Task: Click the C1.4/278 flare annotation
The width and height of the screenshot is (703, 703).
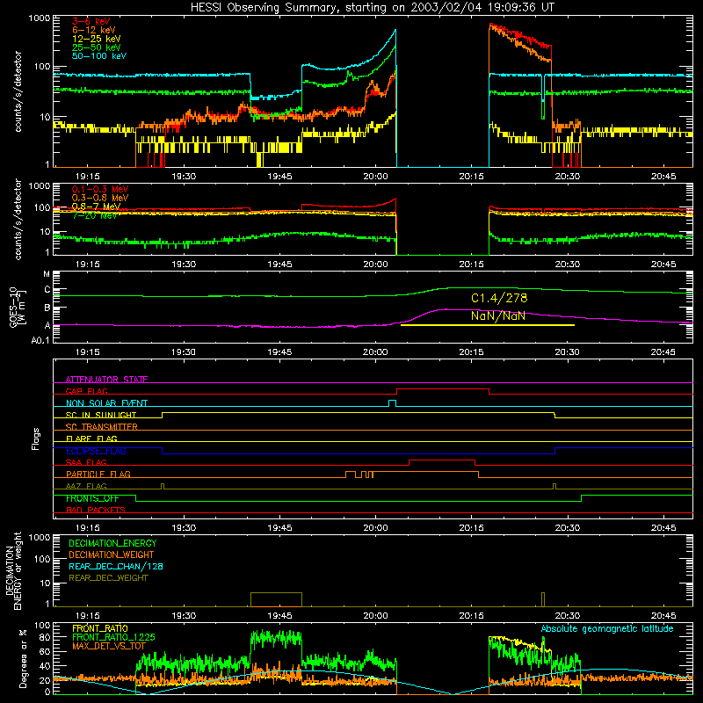Action: [499, 298]
